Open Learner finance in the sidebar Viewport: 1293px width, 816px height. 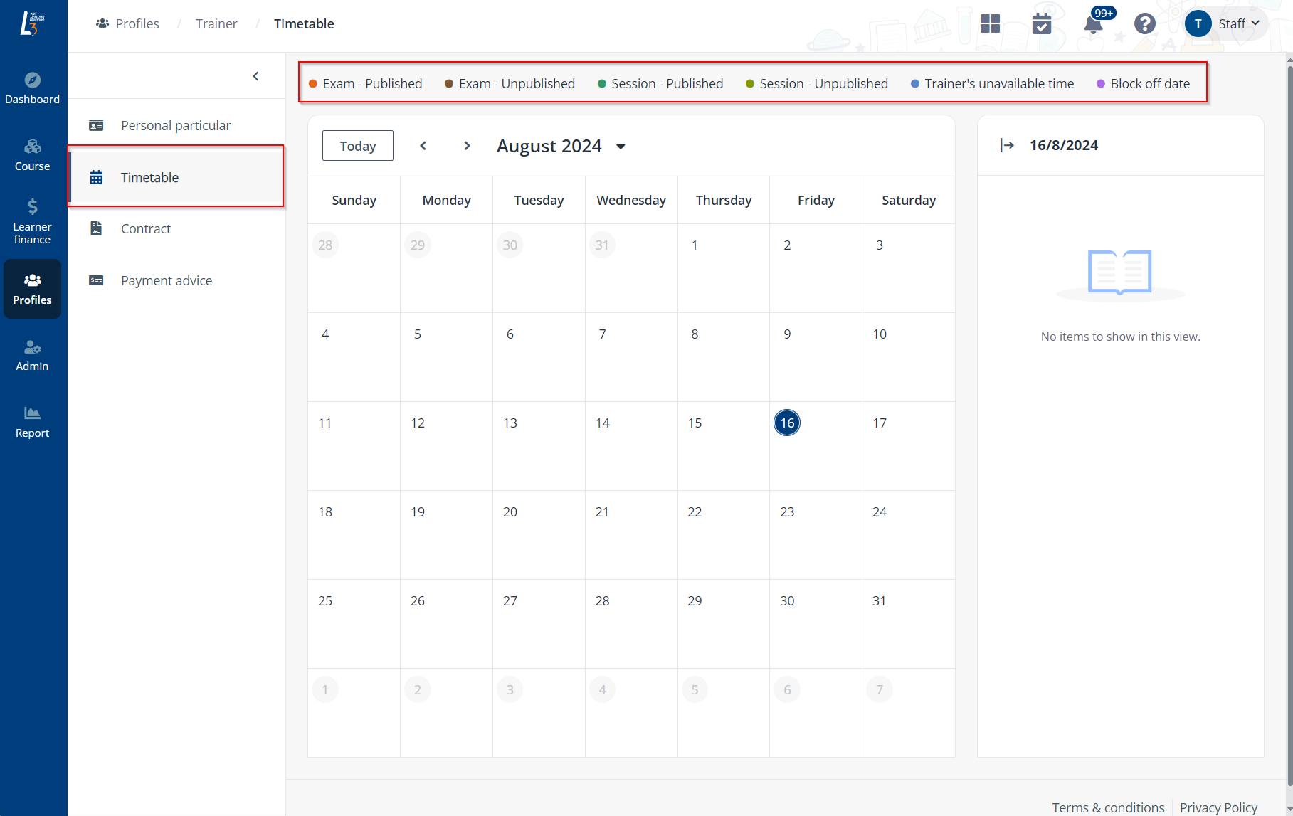pyautogui.click(x=32, y=222)
